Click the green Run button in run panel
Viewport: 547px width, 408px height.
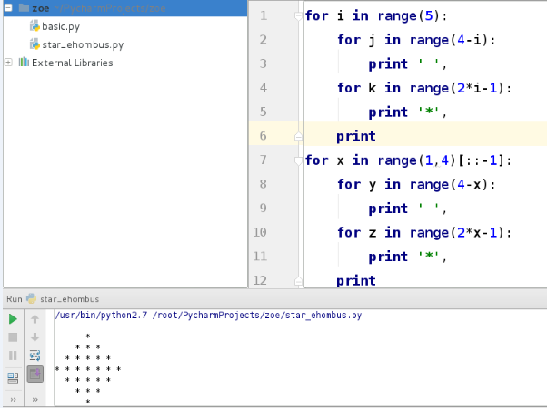click(x=13, y=318)
